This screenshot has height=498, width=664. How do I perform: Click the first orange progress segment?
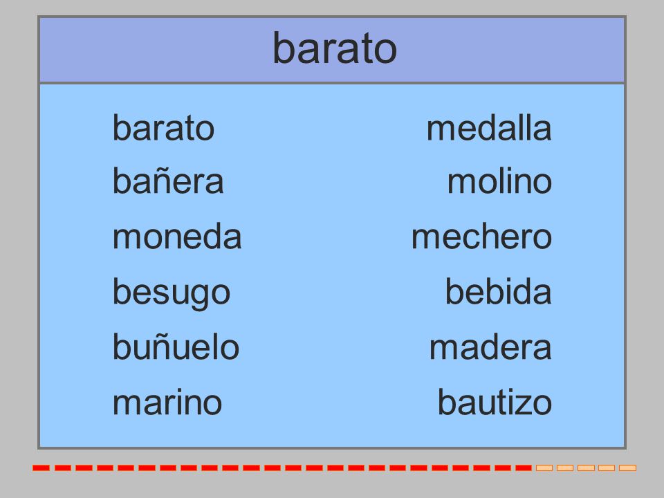pos(544,468)
